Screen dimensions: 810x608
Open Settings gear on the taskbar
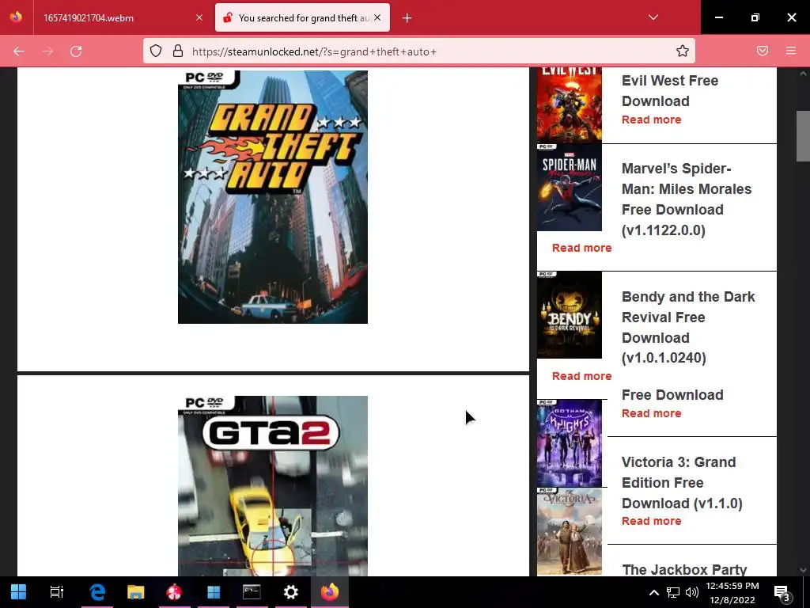point(291,592)
